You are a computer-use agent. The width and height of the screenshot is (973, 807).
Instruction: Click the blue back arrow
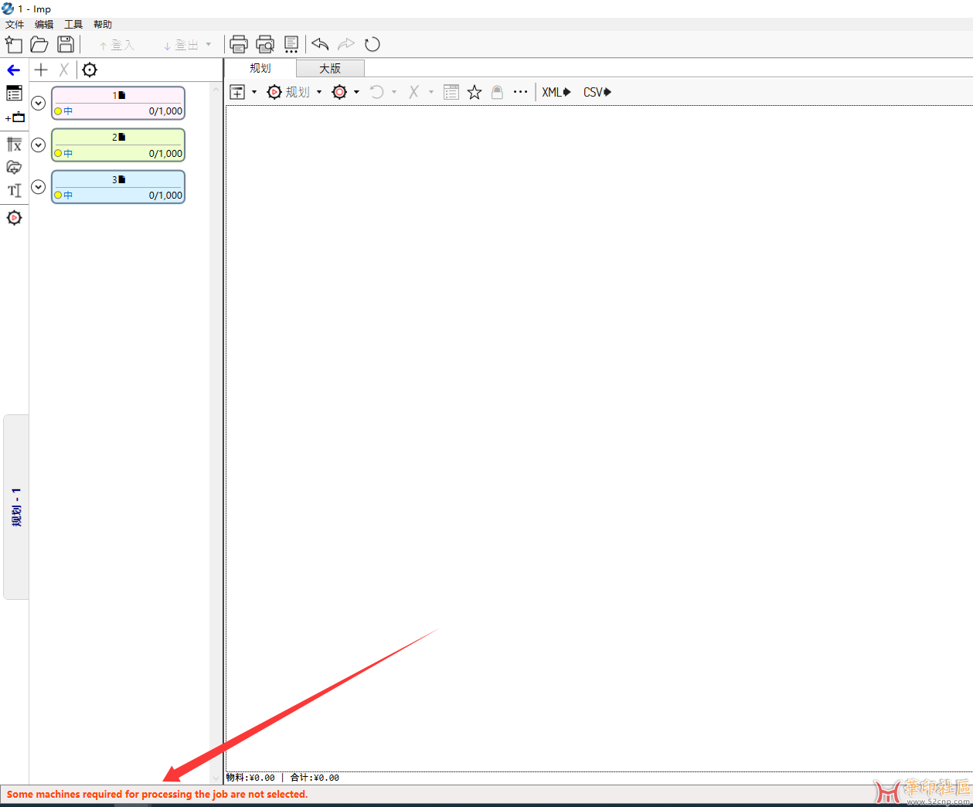tap(14, 70)
